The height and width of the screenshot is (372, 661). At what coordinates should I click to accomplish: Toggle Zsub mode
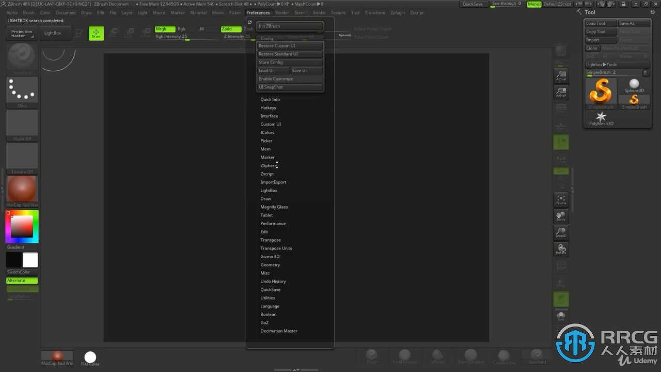[x=248, y=29]
